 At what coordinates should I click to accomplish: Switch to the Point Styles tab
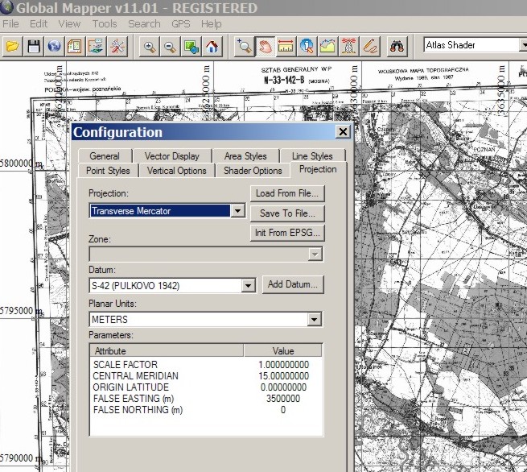click(108, 171)
